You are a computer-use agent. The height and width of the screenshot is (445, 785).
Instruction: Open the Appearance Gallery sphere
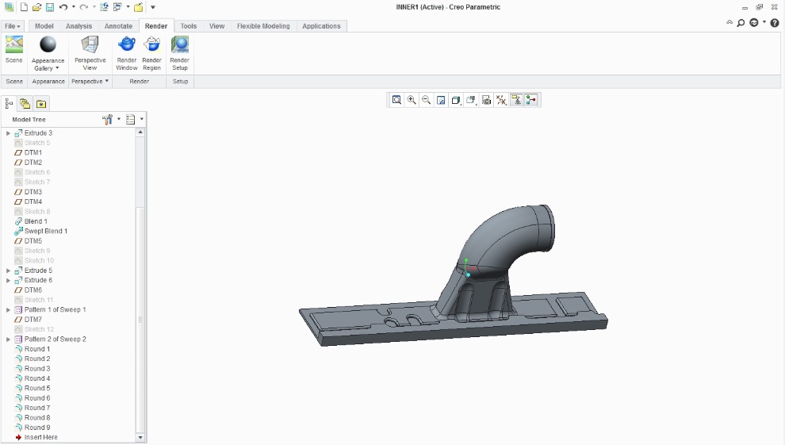click(48, 44)
